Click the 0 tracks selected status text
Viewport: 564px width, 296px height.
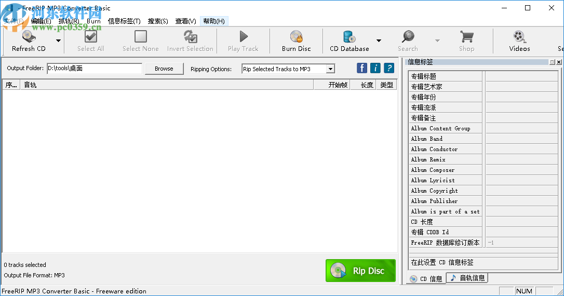pos(25,265)
